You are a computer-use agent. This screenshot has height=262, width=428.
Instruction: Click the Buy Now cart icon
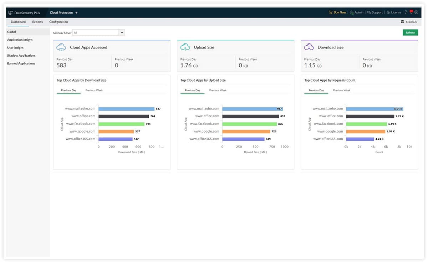coord(331,12)
